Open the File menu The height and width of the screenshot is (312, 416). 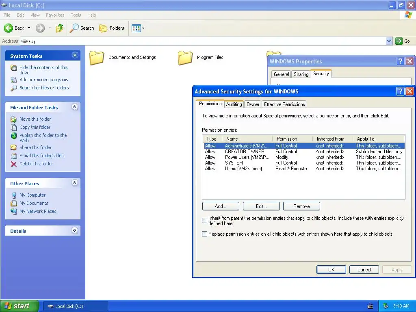click(x=7, y=15)
